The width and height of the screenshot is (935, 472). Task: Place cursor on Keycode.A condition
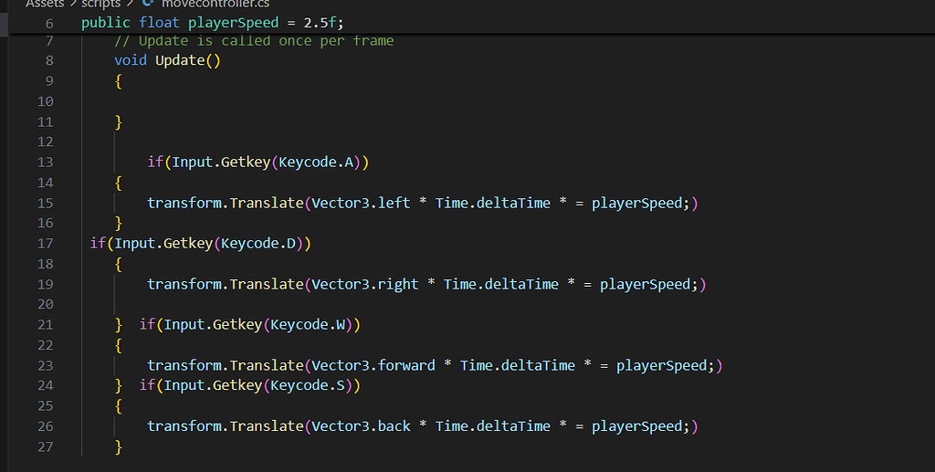320,163
